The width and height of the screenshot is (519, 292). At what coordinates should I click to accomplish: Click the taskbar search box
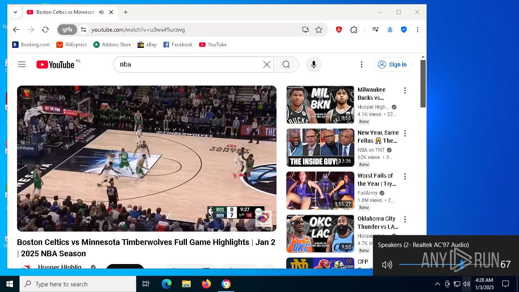tap(78, 284)
